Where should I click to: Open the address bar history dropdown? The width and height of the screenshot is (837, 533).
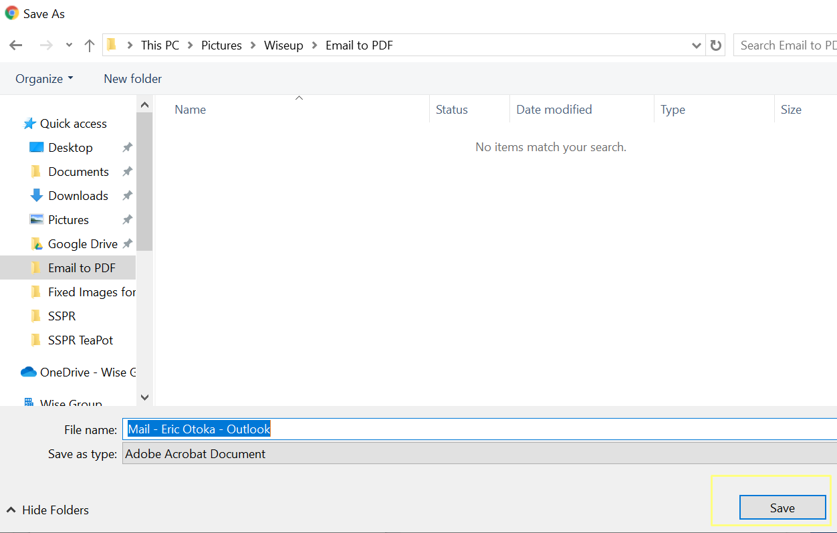[697, 45]
